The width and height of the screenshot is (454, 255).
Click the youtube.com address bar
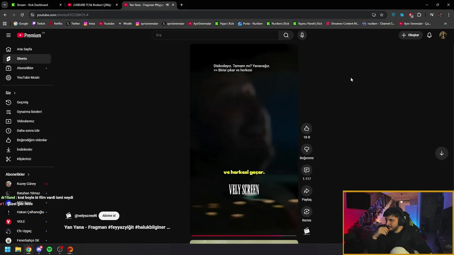[x=199, y=15]
